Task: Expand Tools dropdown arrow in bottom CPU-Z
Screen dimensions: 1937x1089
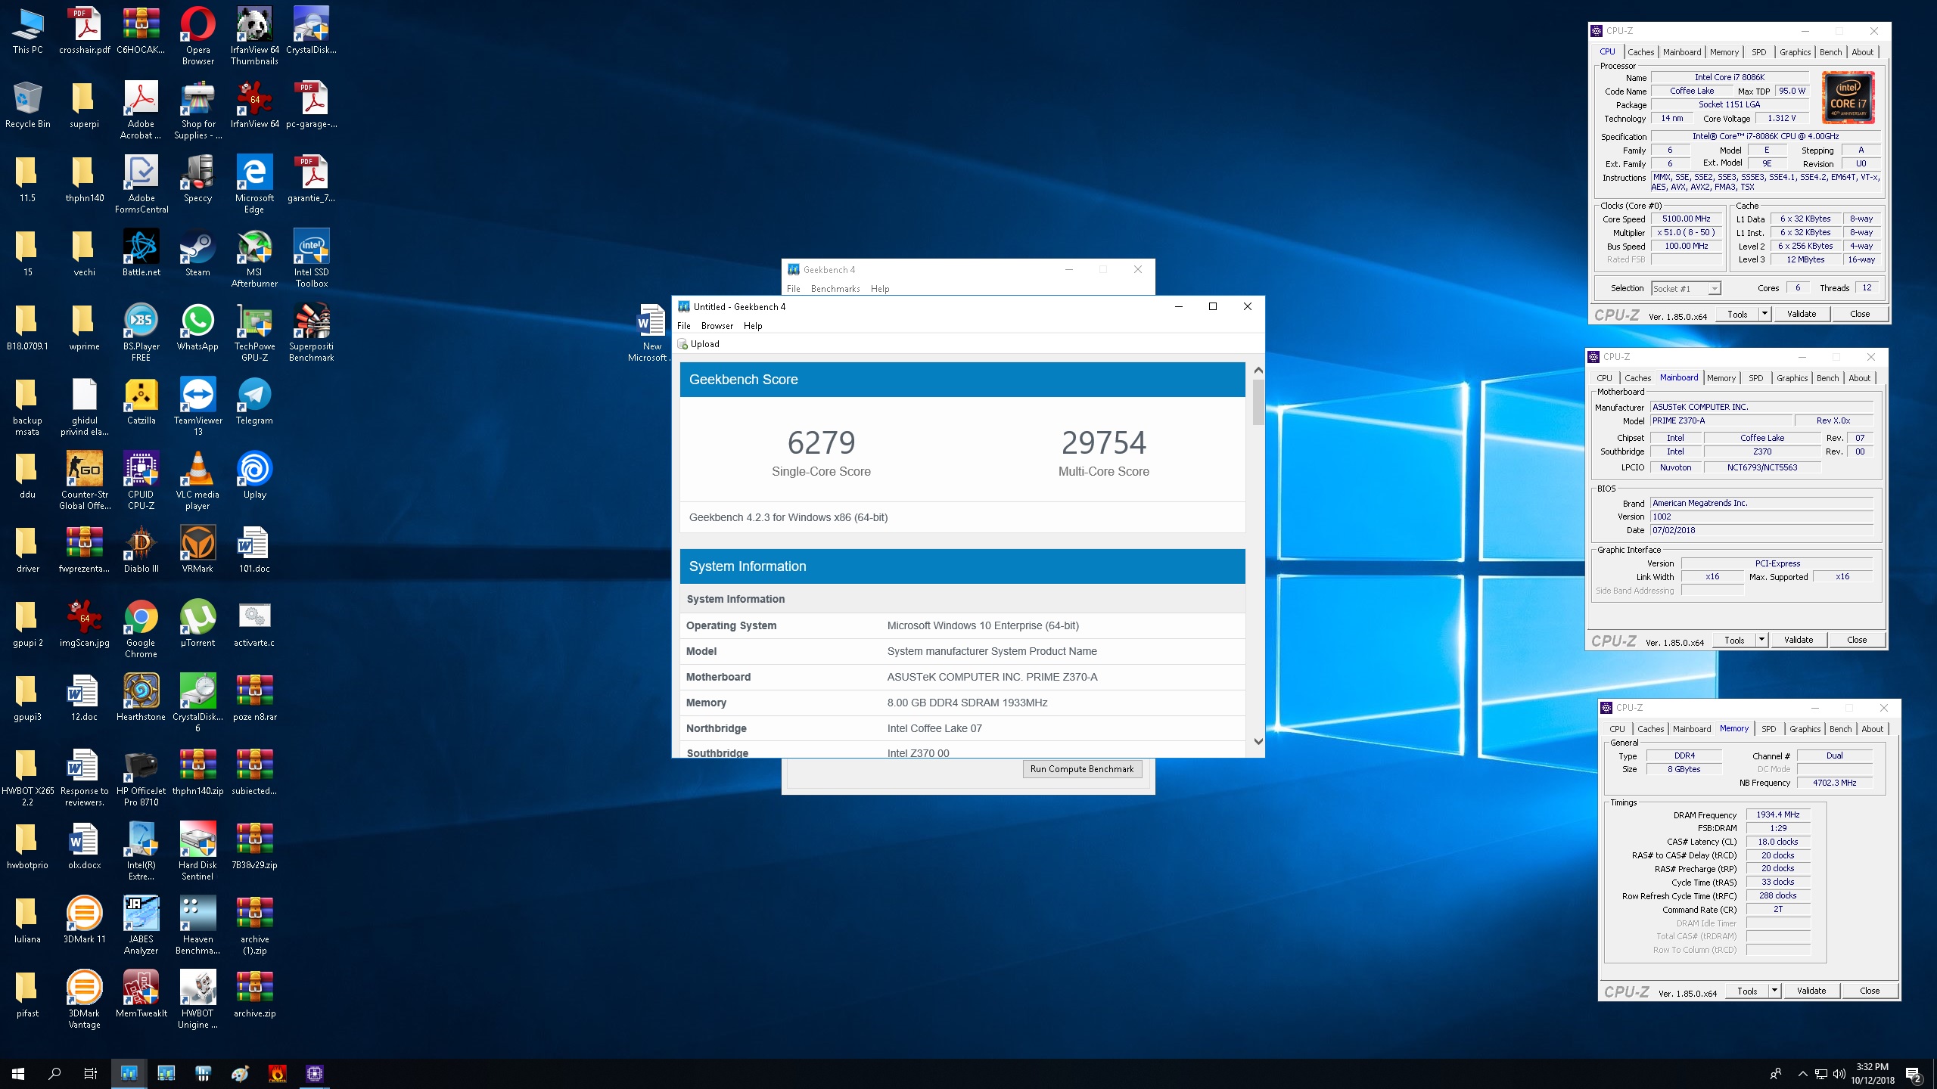Action: point(1774,991)
